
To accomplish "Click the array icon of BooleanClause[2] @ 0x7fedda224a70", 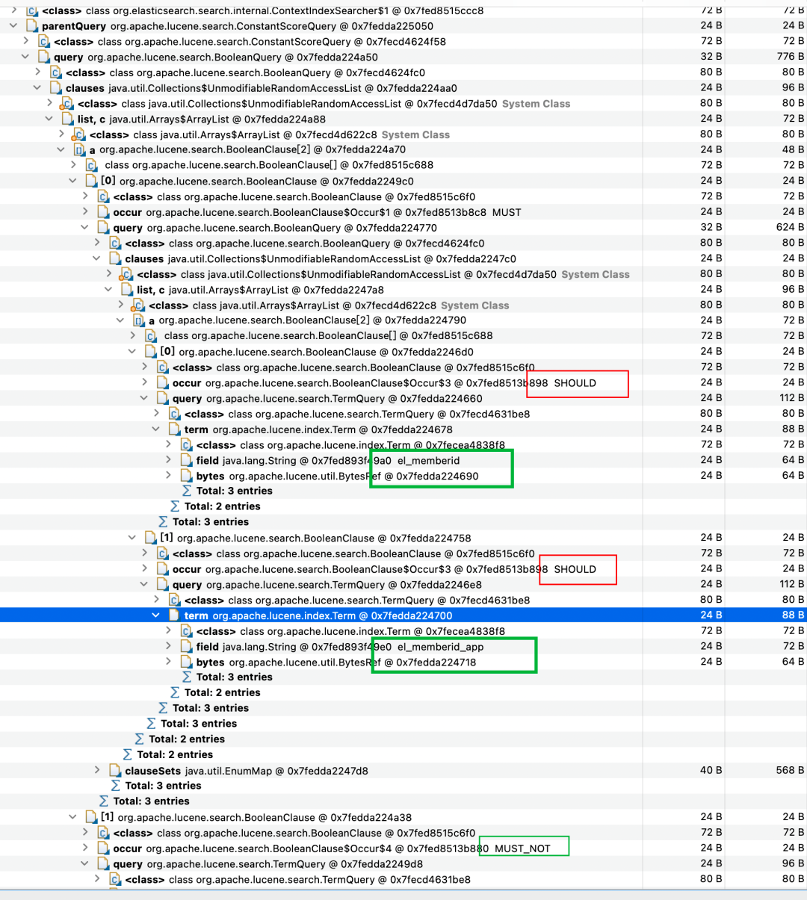I will pyautogui.click(x=80, y=150).
